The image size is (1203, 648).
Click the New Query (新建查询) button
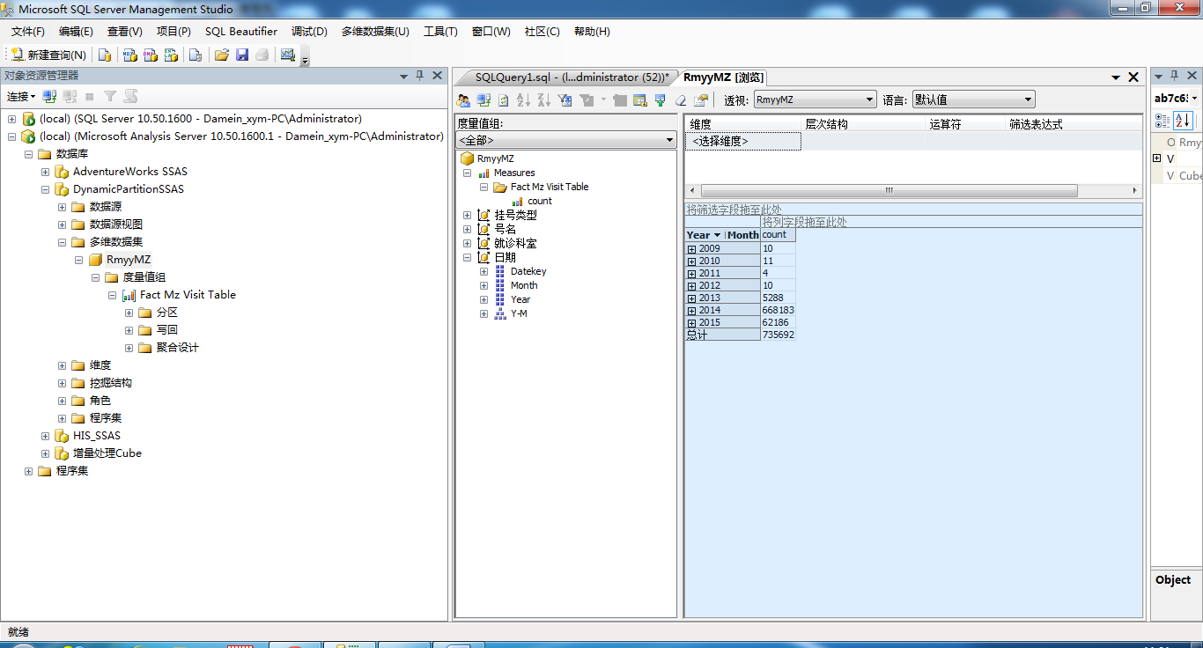point(48,55)
